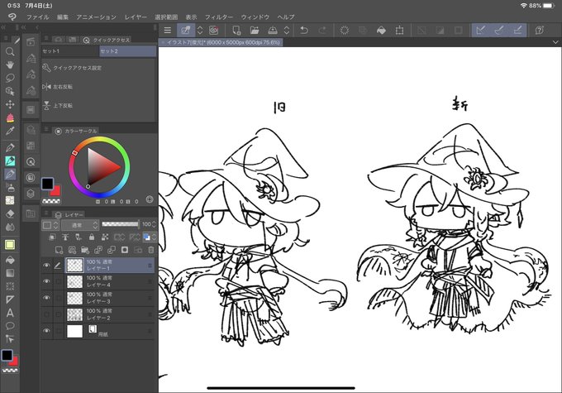
Task: Open the レイヤー menu
Action: pos(136,17)
